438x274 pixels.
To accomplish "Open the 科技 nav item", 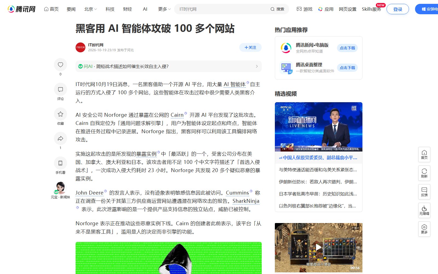I will tap(110, 9).
